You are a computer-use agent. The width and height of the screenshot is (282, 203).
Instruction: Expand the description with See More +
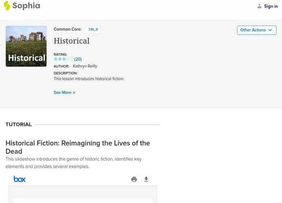[65, 92]
